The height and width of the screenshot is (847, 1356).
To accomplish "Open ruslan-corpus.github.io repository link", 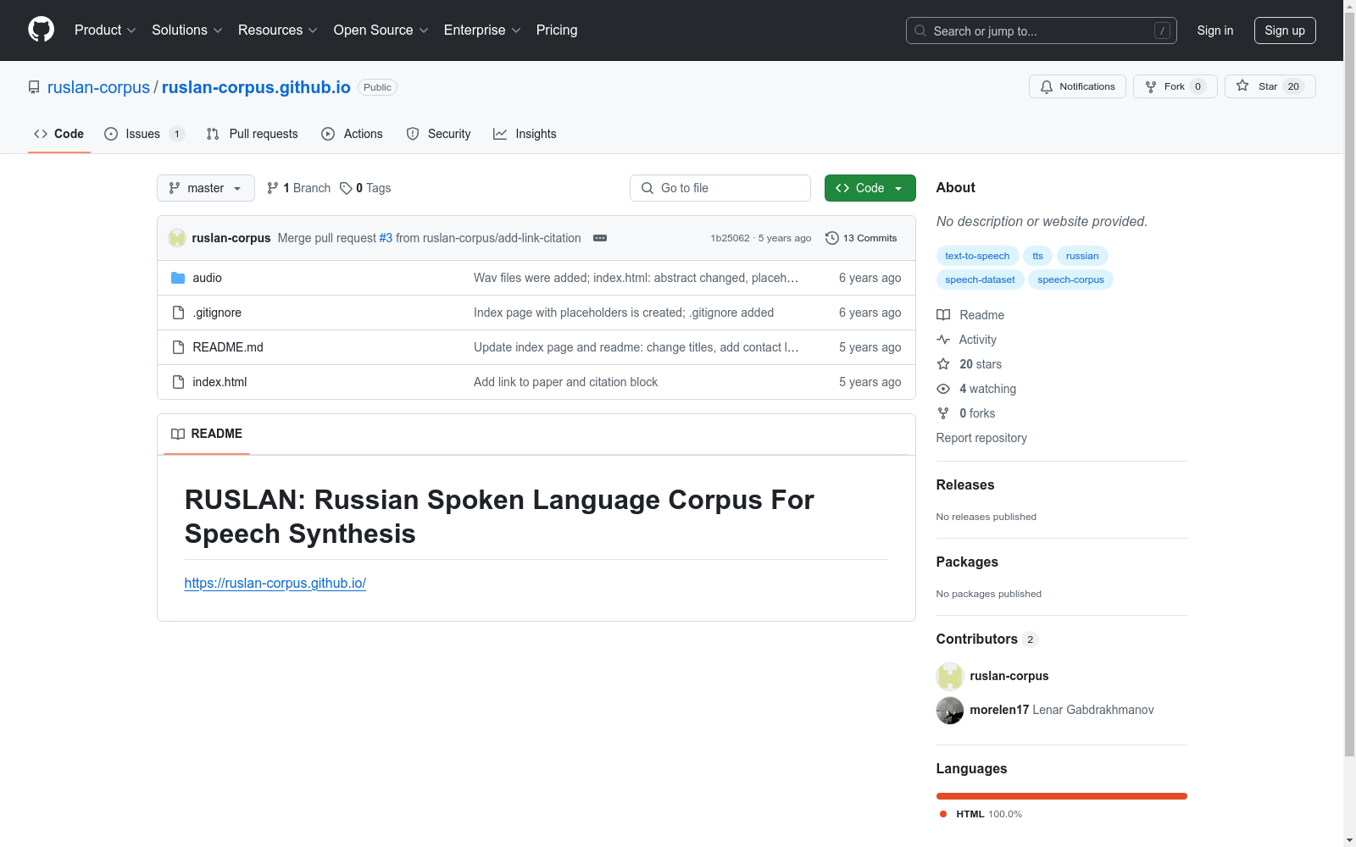I will (256, 87).
